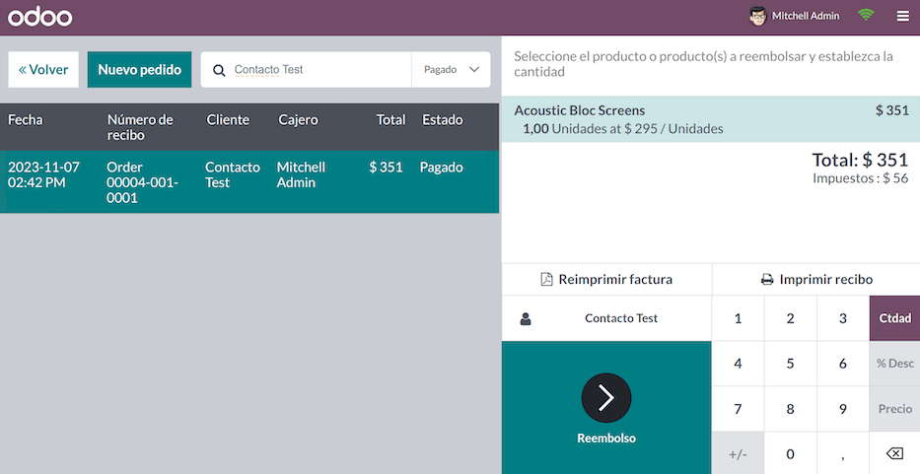Switch to % Desc discount mode
Viewport: 920px width, 474px height.
(894, 364)
